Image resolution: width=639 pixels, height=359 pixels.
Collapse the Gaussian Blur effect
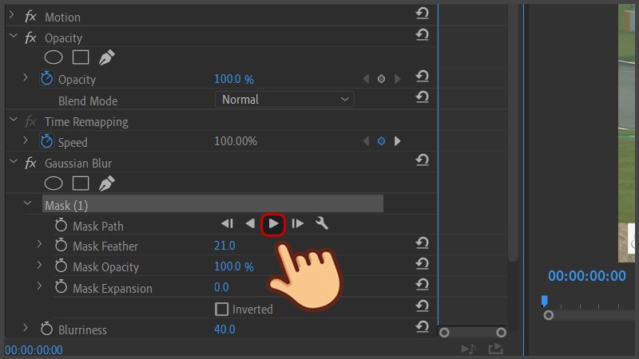[13, 162]
